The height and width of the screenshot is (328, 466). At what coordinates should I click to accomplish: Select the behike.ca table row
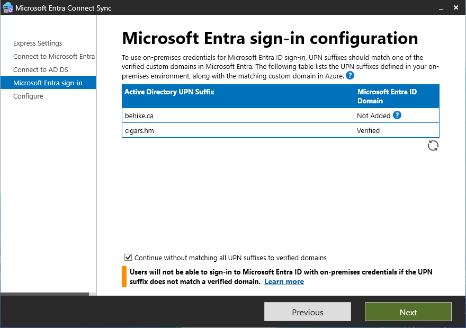pos(238,116)
